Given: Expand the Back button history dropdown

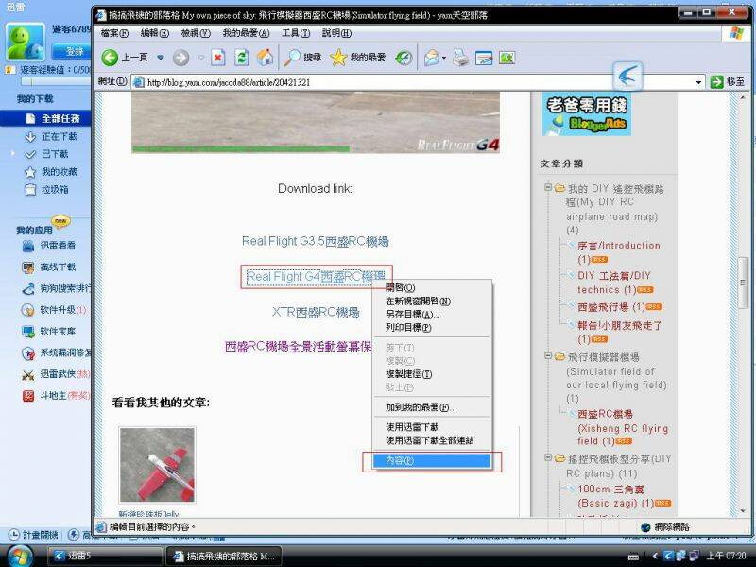Looking at the screenshot, I should coord(160,58).
